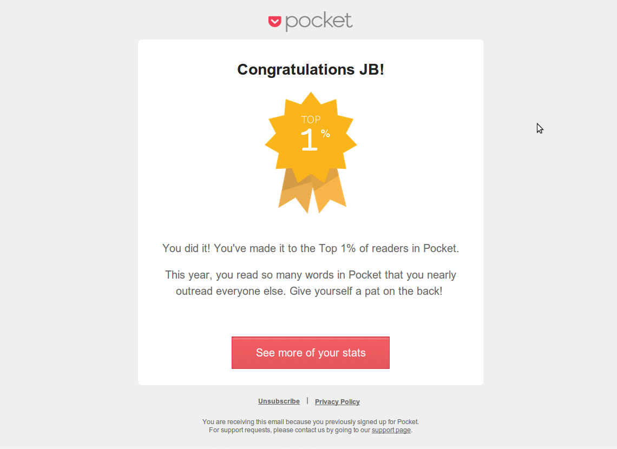617x449 pixels.
Task: Click the "Give yourself a pat on the back!" text
Action: click(x=366, y=291)
